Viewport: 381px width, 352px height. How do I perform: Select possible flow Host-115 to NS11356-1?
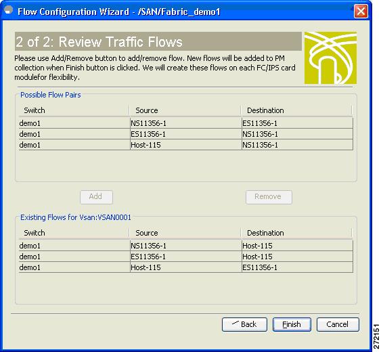click(186, 145)
